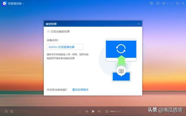This screenshot has height=116, width=186.
Task: Click the 恒星播放器 app logo icon
Action: click(4, 3)
